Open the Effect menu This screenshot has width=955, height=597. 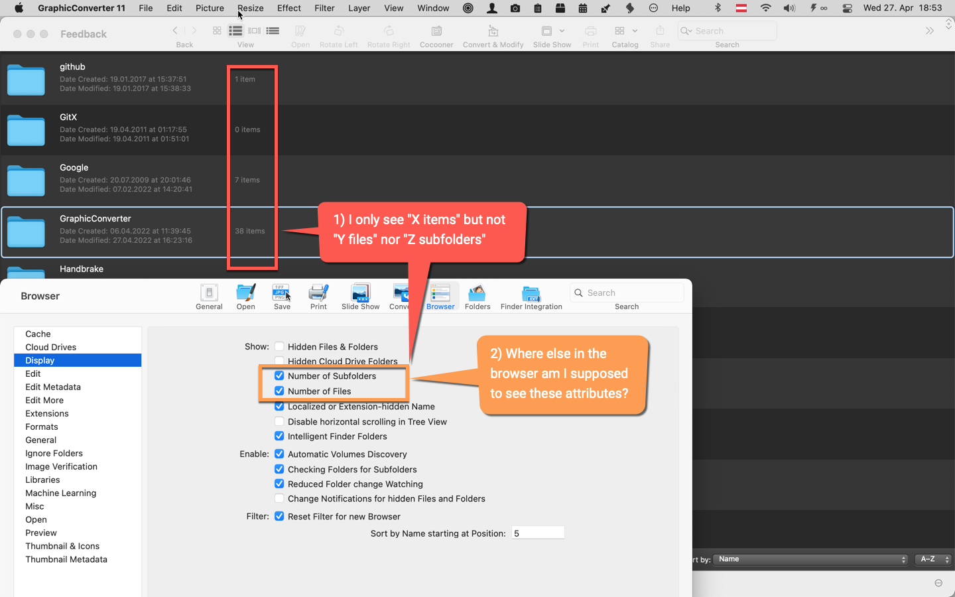tap(289, 8)
